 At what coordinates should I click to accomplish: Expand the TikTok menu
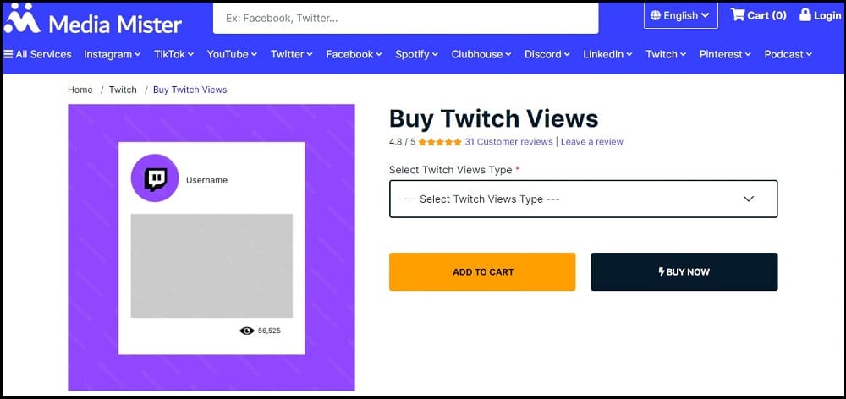click(x=173, y=54)
